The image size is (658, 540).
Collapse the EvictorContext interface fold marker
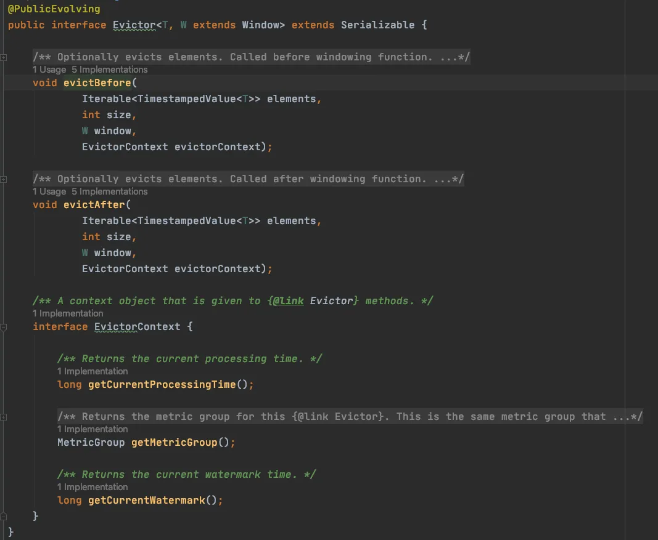click(x=4, y=327)
